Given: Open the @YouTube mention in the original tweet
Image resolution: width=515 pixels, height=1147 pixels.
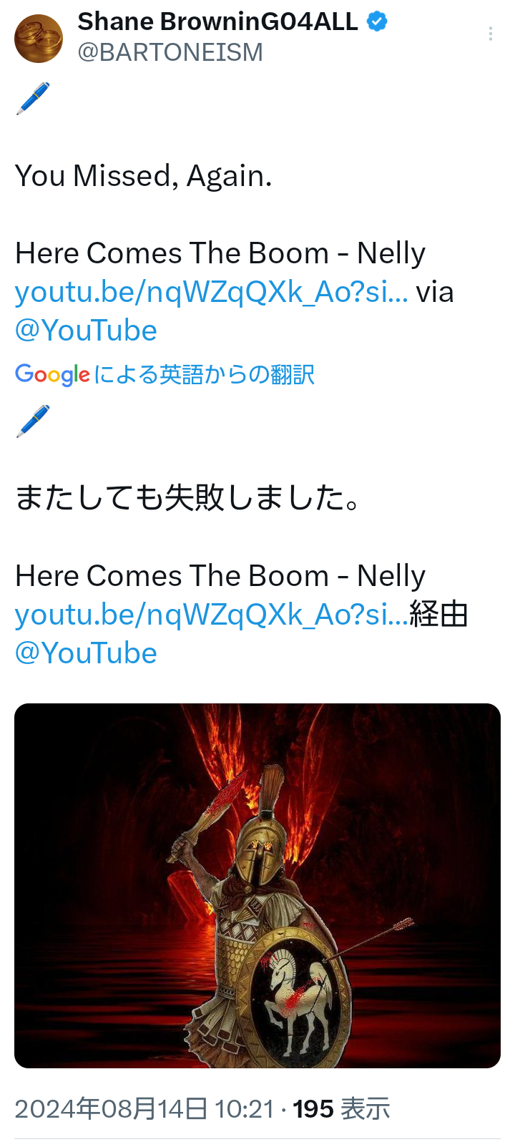Looking at the screenshot, I should [86, 331].
